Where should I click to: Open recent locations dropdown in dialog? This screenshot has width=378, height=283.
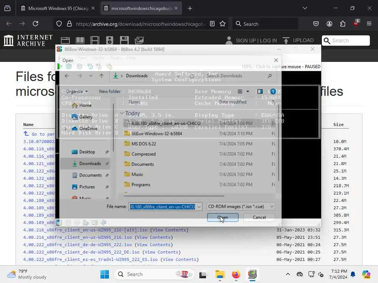[x=91, y=76]
